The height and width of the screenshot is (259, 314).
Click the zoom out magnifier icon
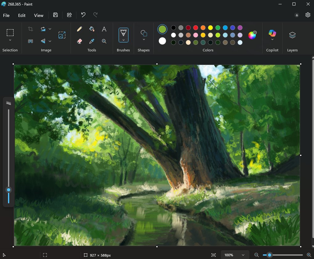[x=256, y=255]
